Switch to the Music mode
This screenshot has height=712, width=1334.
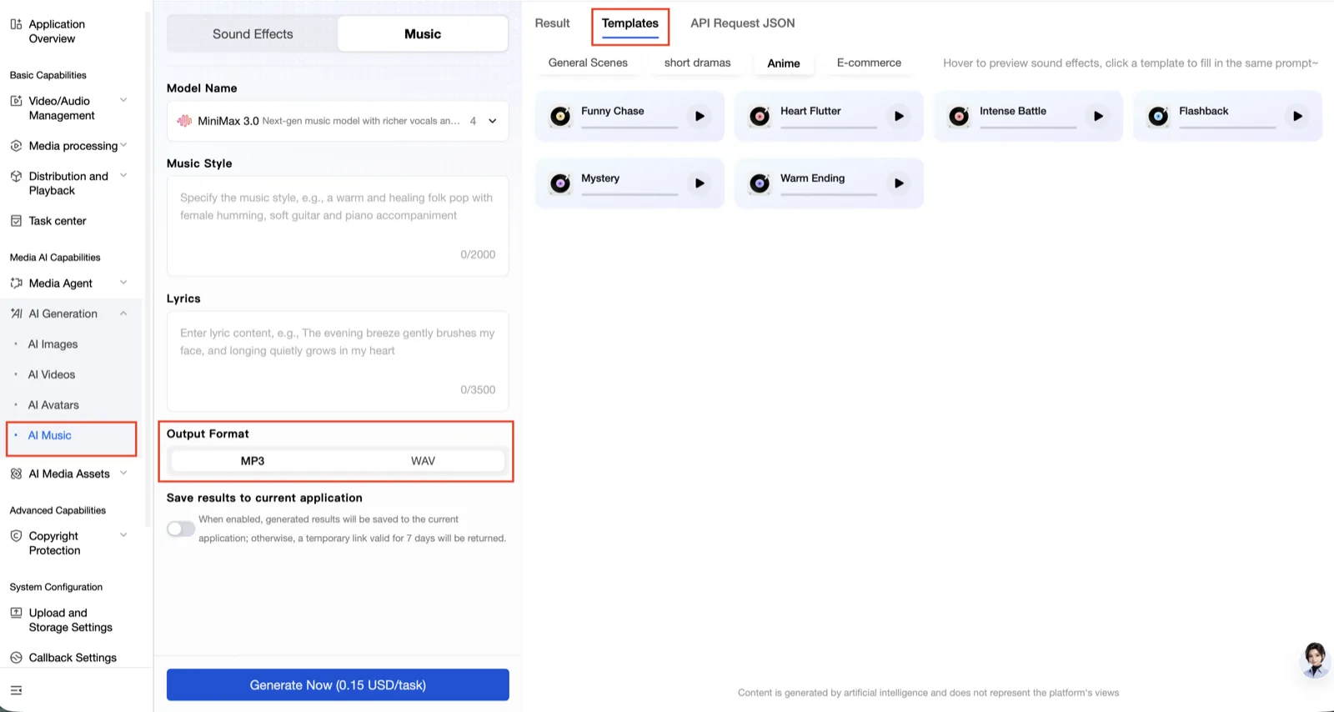423,34
